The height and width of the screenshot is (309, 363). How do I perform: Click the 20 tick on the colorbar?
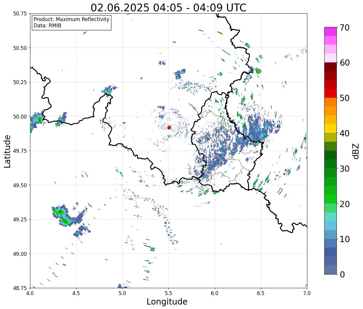(345, 204)
